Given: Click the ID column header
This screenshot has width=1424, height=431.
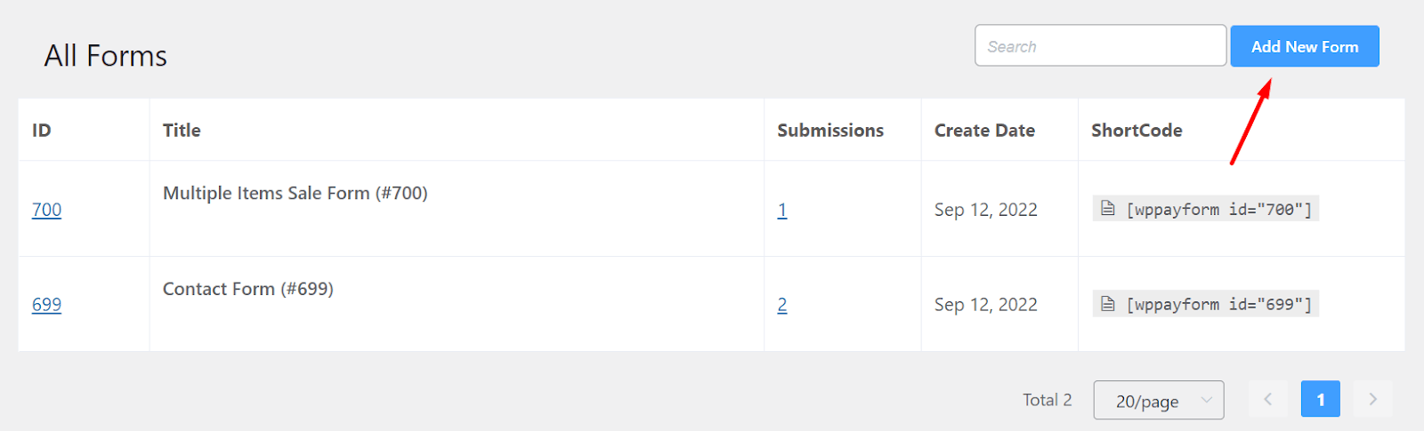Looking at the screenshot, I should [42, 131].
